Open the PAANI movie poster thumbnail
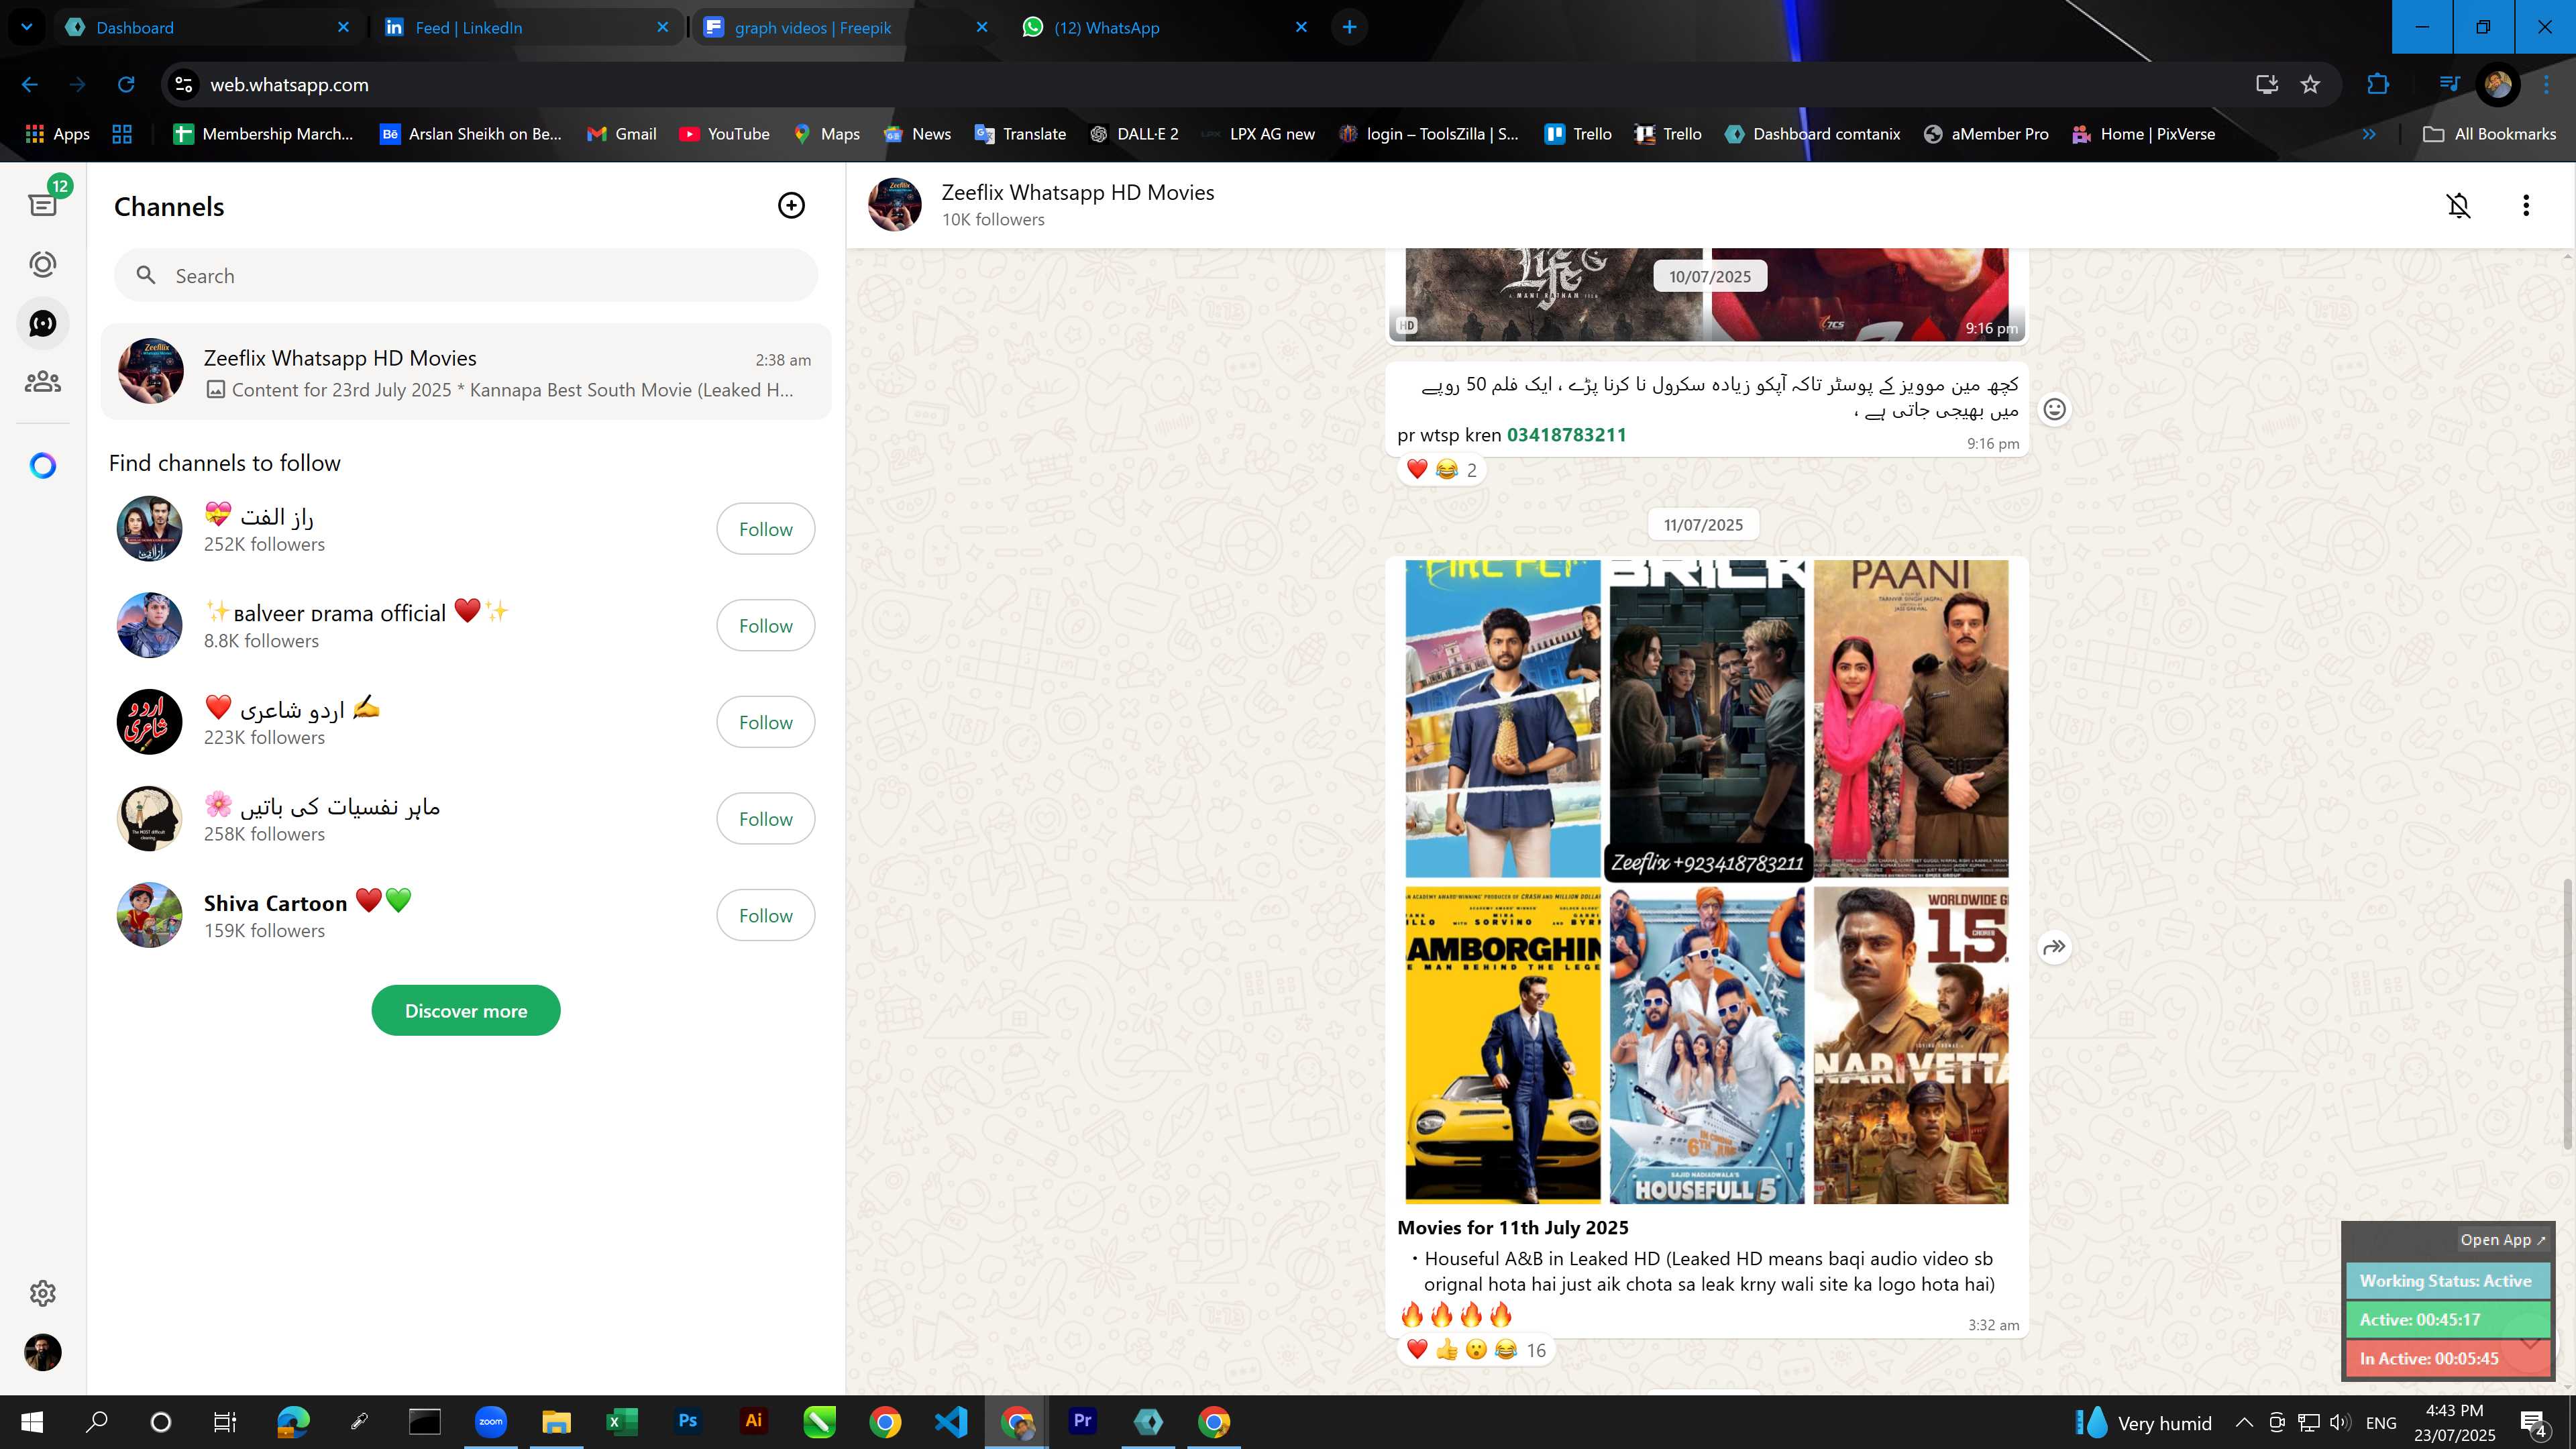This screenshot has height=1449, width=2576. pos(1910,718)
